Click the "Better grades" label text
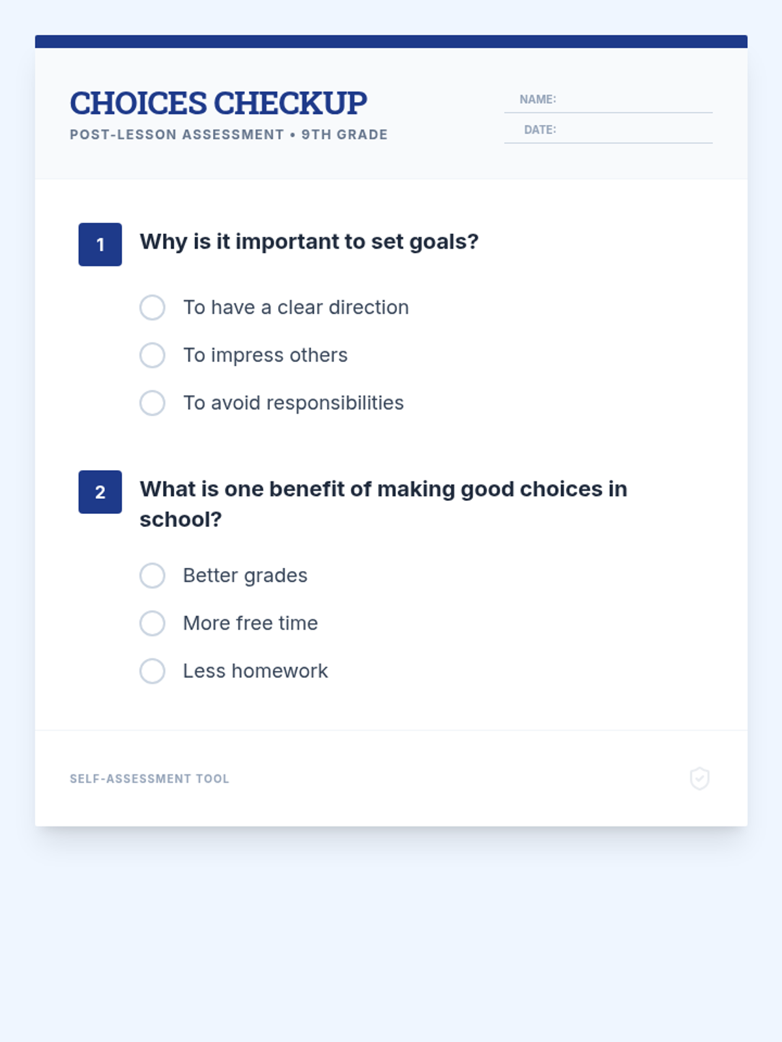 245,576
